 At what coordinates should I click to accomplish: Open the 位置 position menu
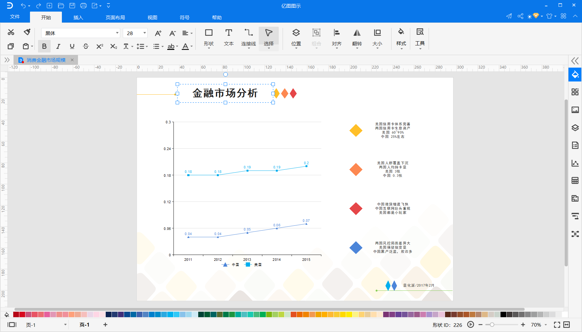296,38
